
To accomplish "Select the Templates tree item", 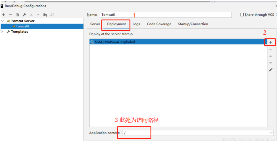I will pyautogui.click(x=19, y=32).
